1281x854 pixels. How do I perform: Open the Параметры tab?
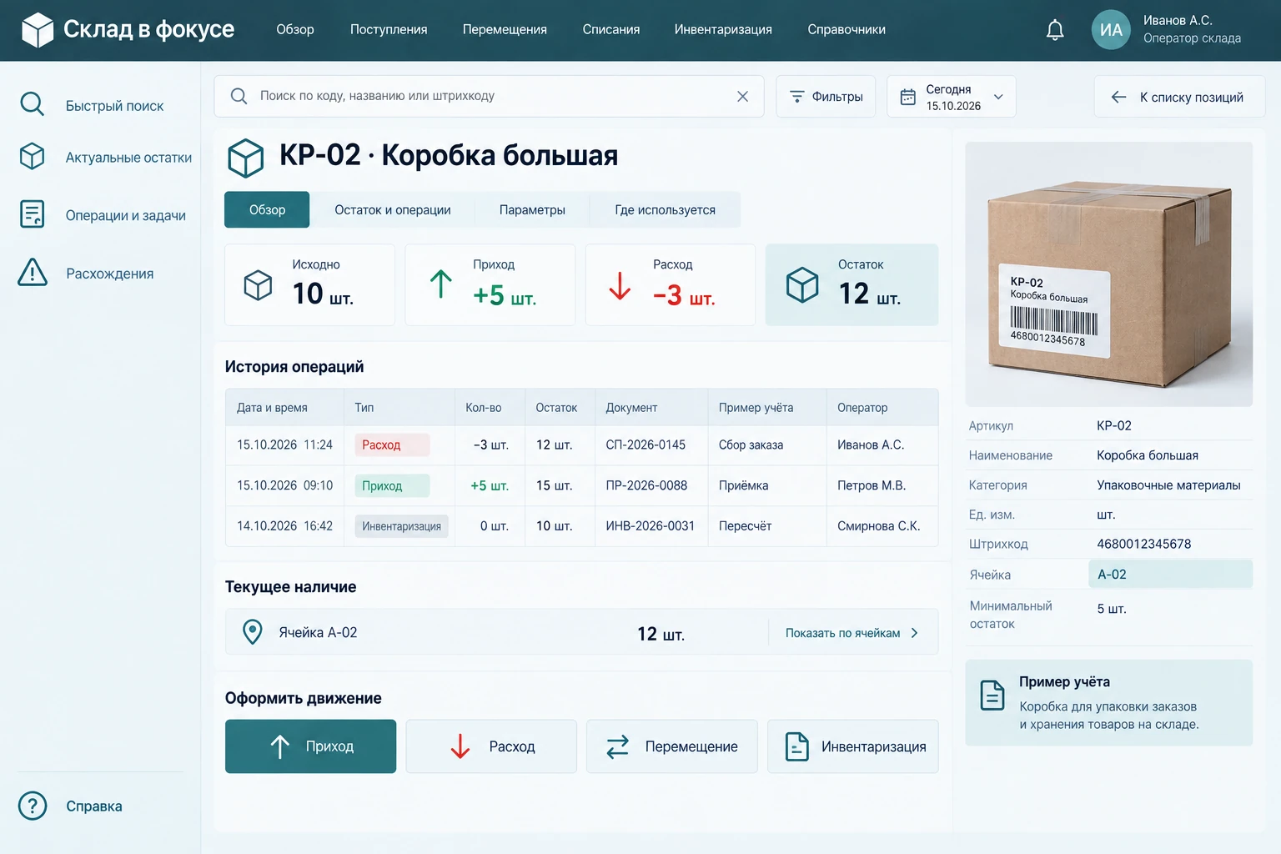coord(532,210)
